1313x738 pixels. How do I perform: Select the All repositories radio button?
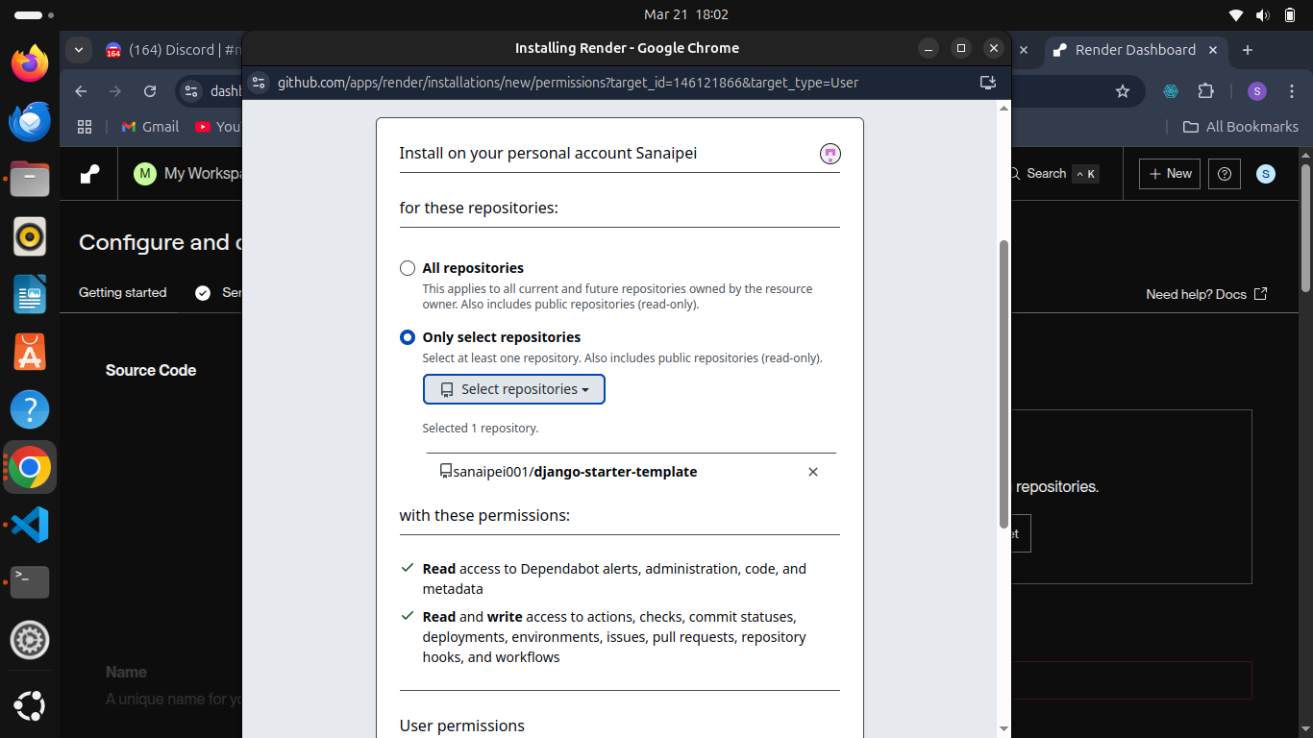tap(408, 268)
